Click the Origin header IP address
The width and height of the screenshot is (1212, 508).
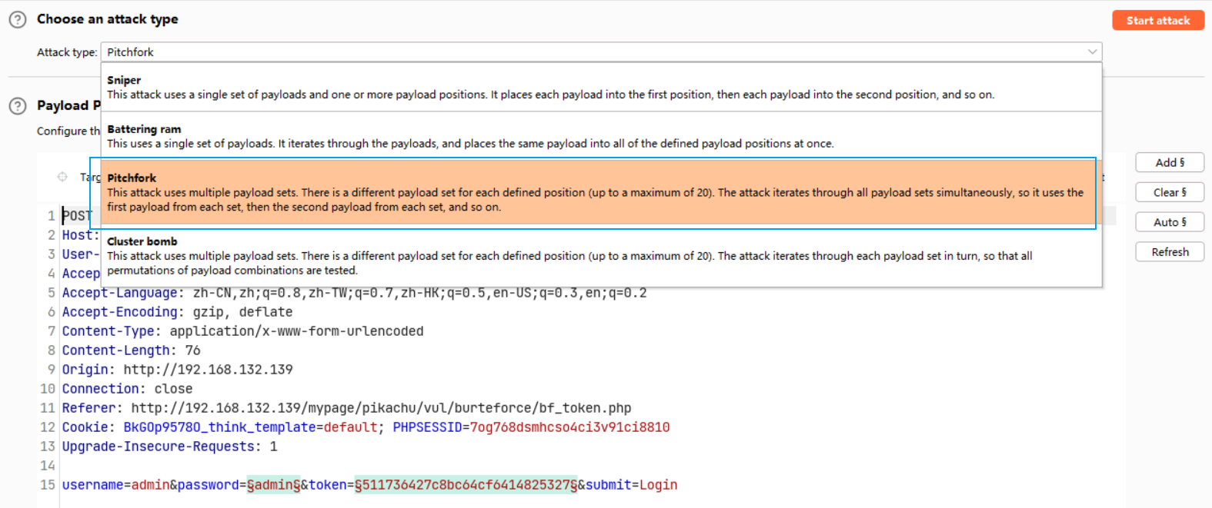(208, 370)
